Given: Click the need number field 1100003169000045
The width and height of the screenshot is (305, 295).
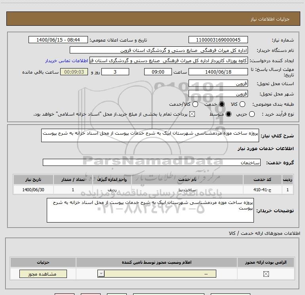Looking at the screenshot, I should coord(218,40).
